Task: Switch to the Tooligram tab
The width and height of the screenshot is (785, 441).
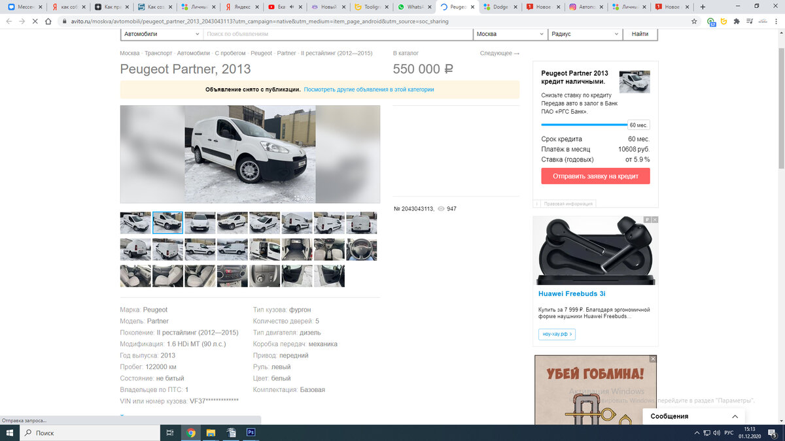Action: click(x=371, y=7)
